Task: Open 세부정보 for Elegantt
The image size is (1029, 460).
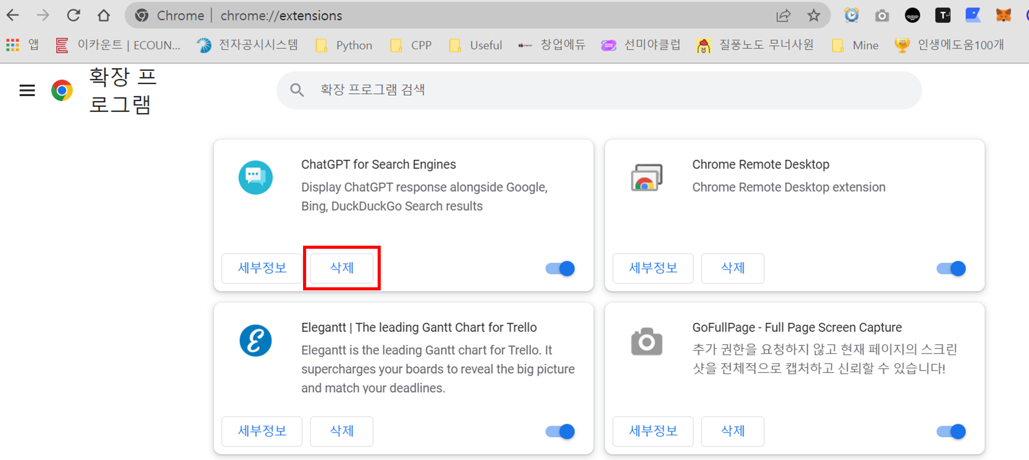Action: coord(262,431)
